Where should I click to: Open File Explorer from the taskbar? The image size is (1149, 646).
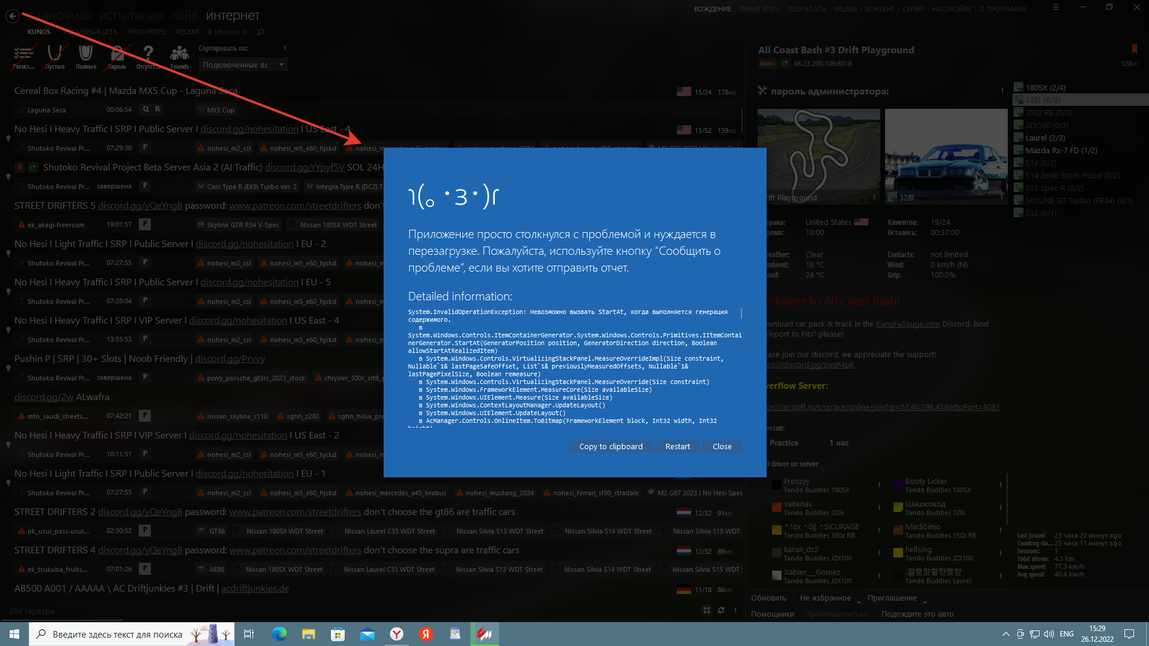pyautogui.click(x=309, y=634)
